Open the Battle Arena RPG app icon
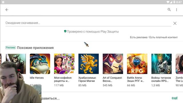183x103 pixels. (x=137, y=64)
